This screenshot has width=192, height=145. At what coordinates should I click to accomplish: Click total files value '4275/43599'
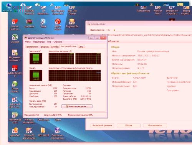click(x=139, y=78)
